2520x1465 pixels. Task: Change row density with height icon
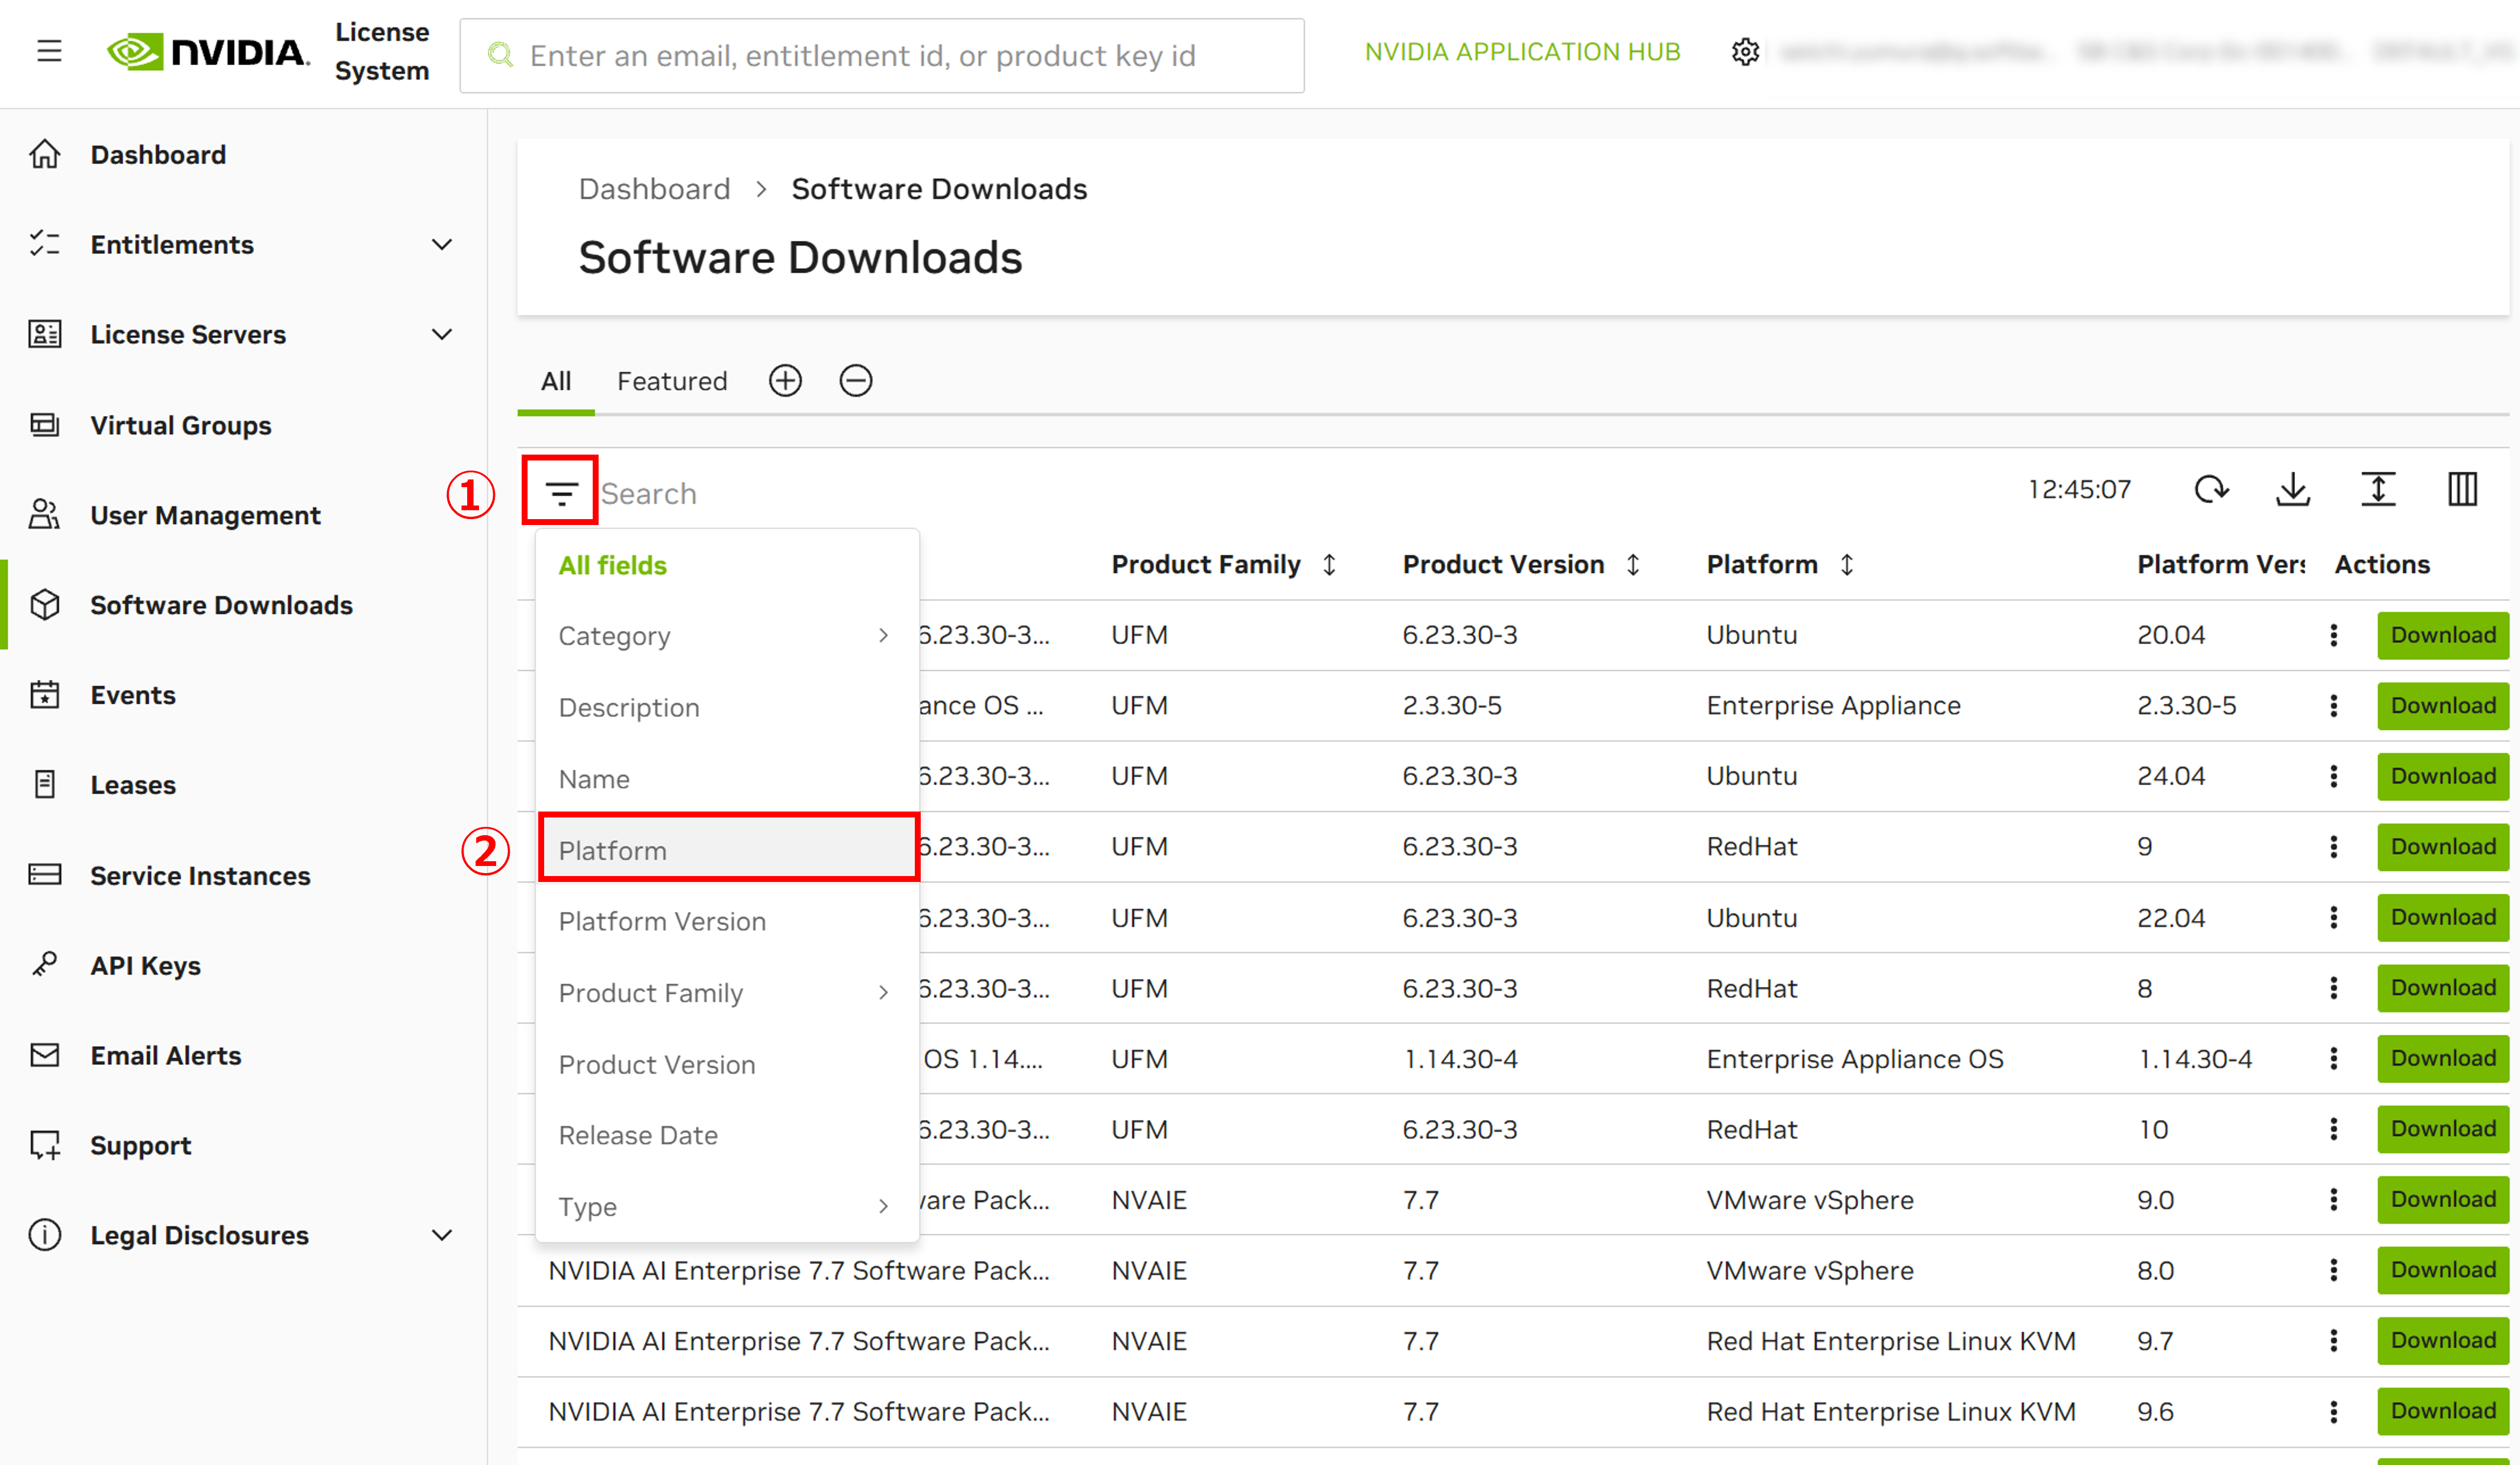pyautogui.click(x=2378, y=490)
